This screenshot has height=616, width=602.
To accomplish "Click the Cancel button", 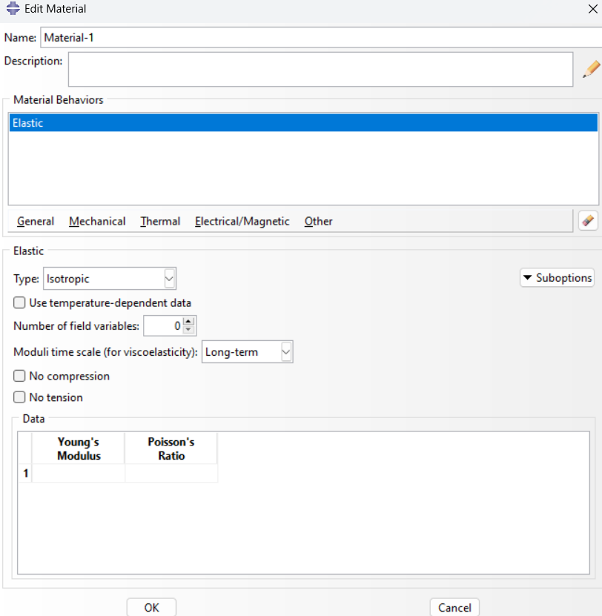I will pos(454,607).
